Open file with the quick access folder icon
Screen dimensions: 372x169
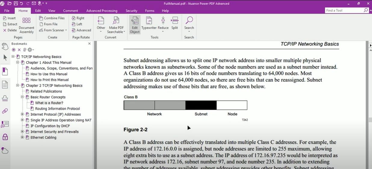tap(9, 3)
